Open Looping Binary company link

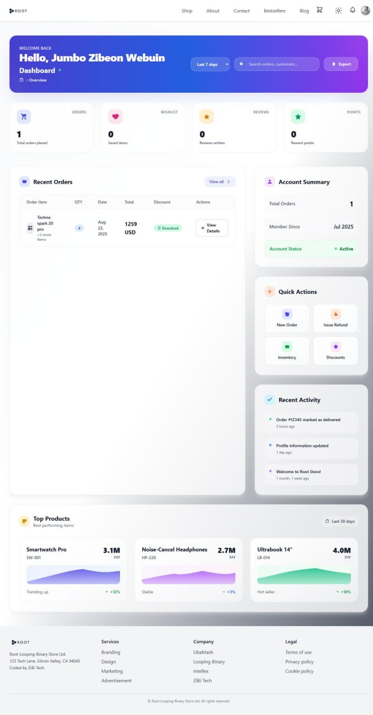(x=209, y=662)
